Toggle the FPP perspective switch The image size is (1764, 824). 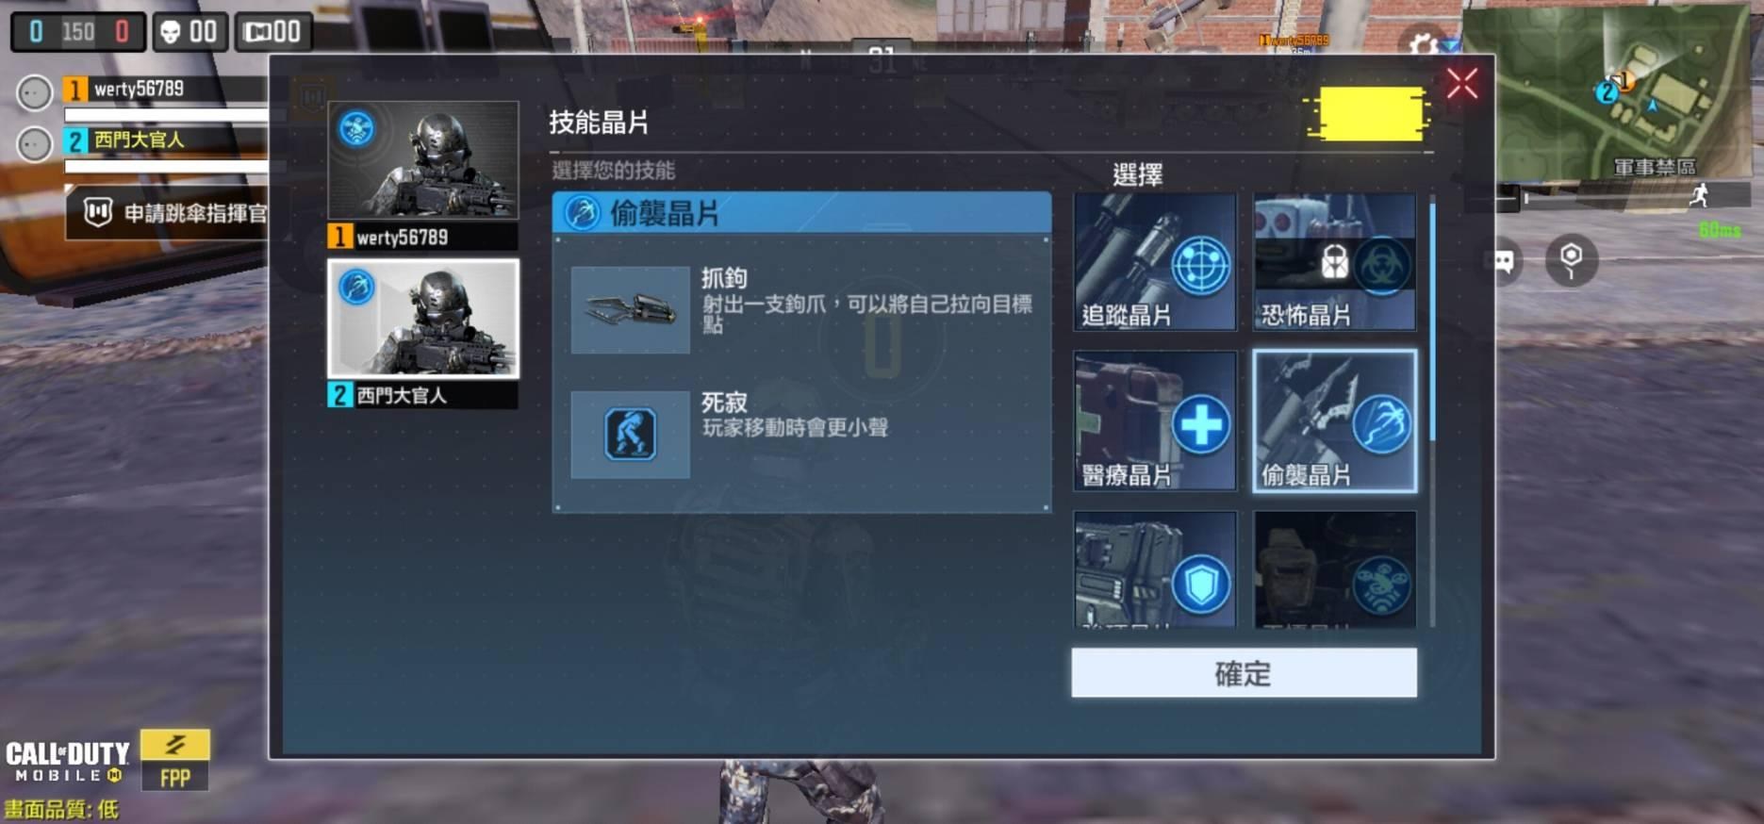coord(175,760)
